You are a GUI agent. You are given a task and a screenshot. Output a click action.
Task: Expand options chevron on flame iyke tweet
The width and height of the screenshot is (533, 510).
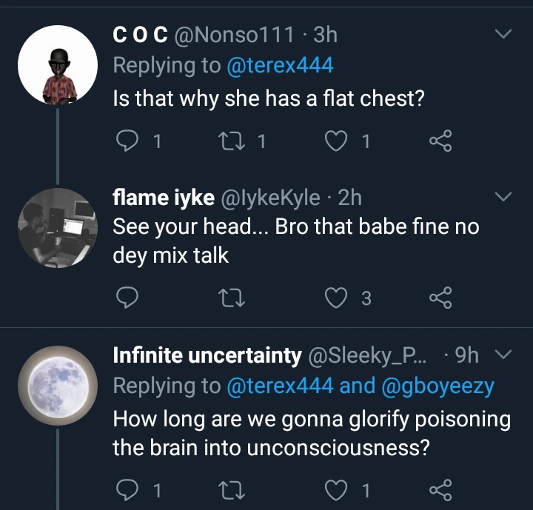(x=503, y=198)
